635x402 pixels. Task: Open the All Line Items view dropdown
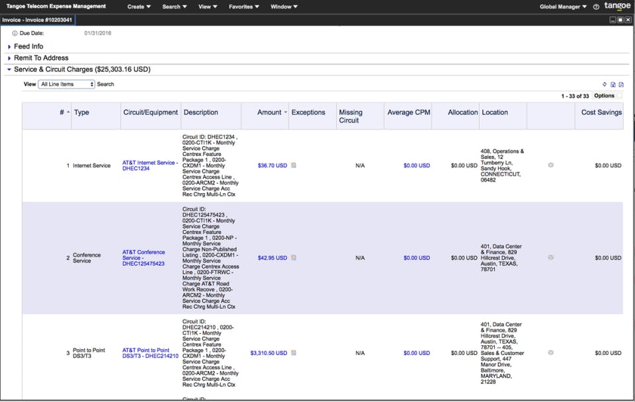(66, 85)
